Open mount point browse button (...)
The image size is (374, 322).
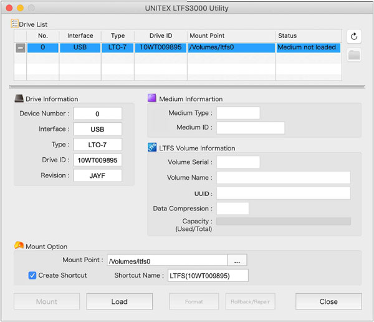(237, 260)
